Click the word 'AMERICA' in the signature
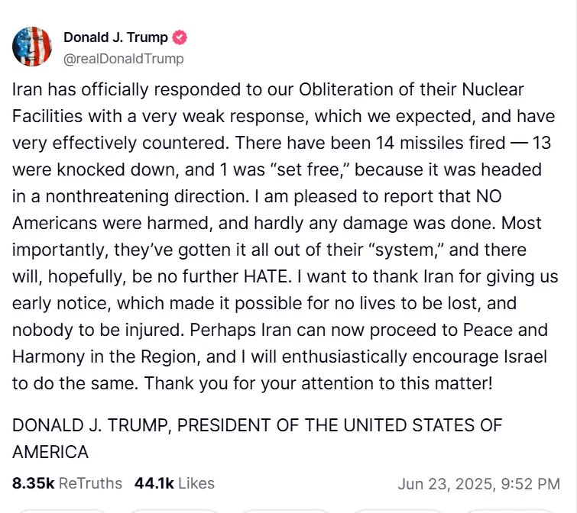Image resolution: width=577 pixels, height=513 pixels. 50,452
